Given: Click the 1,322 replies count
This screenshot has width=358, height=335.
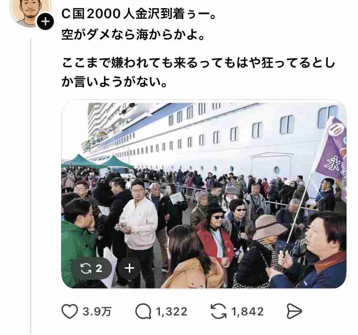Looking at the screenshot, I should pyautogui.click(x=171, y=312).
